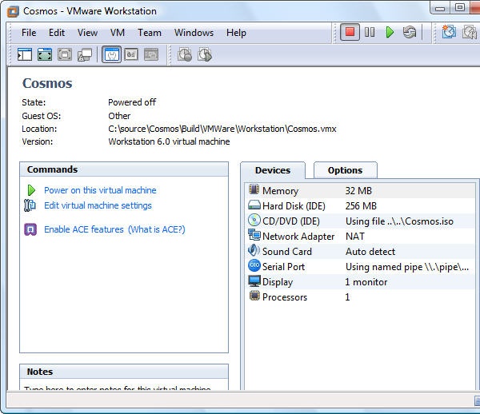
Task: Enter full screen mode via toolbar icon
Action: [x=45, y=54]
